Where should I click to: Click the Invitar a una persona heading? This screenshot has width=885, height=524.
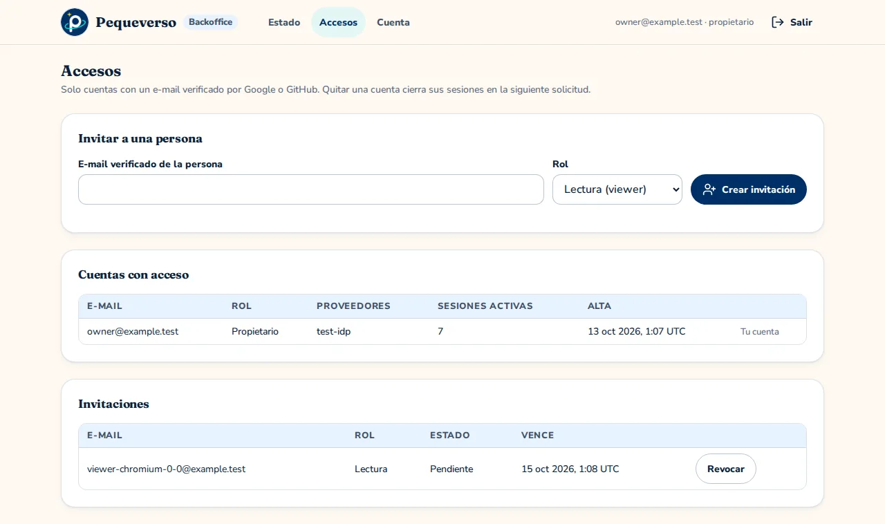pos(140,138)
